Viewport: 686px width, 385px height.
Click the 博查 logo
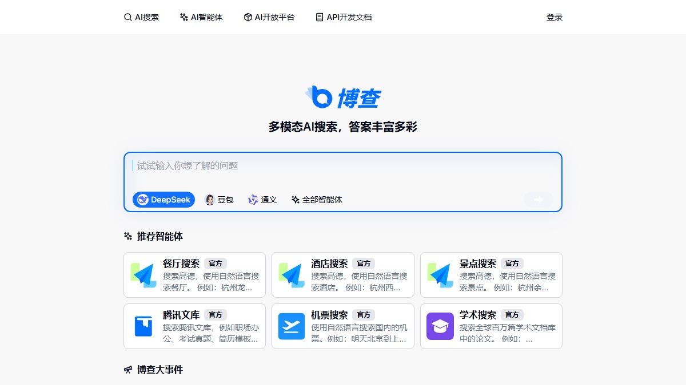[x=343, y=98]
